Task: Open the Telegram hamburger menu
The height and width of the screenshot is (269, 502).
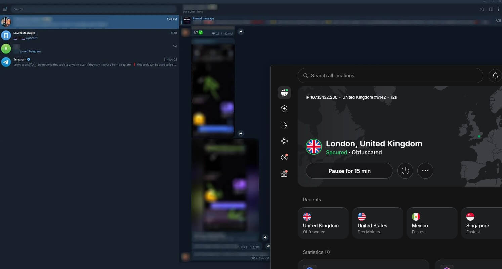Action: (x=5, y=9)
